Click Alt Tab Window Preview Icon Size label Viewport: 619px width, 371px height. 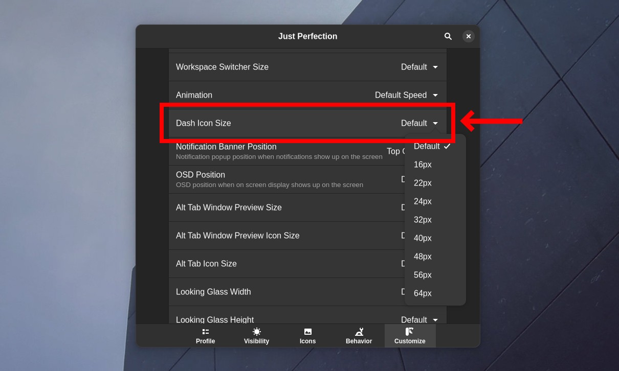pyautogui.click(x=237, y=236)
